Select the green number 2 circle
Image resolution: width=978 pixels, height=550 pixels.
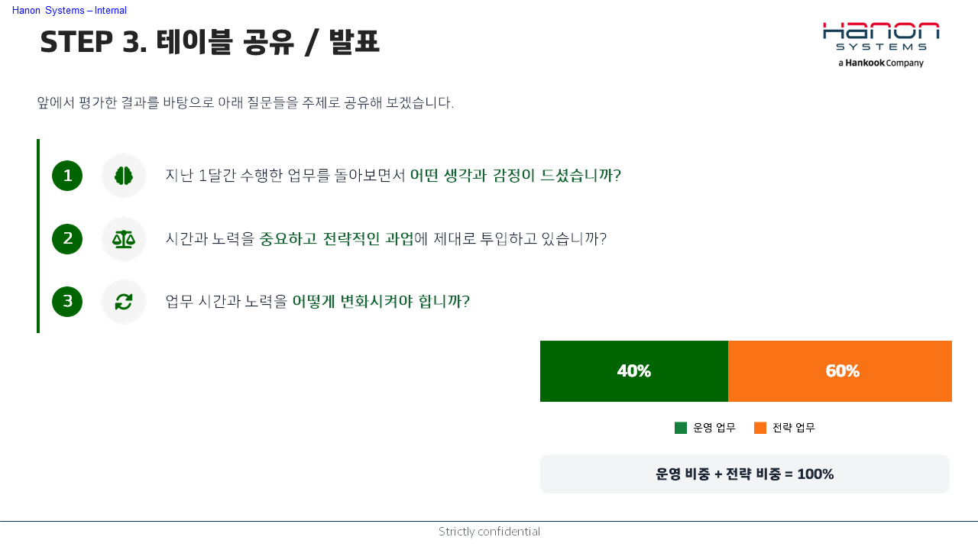click(67, 239)
